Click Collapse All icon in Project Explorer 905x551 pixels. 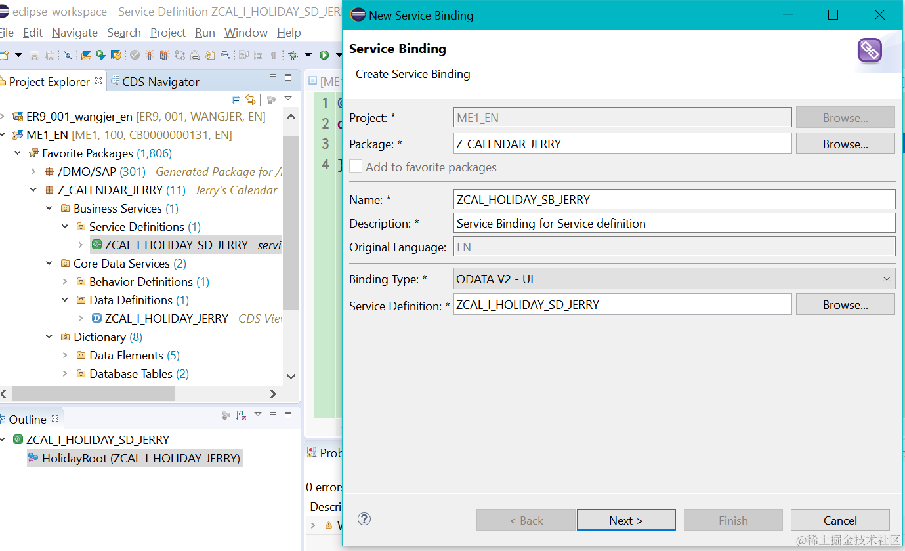[236, 100]
